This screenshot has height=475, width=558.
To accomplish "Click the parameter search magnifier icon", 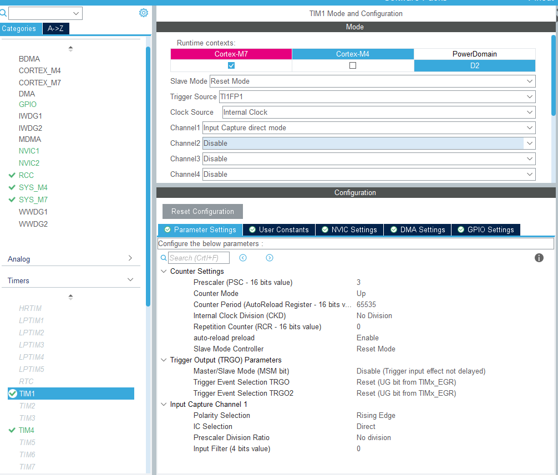I will 163,258.
